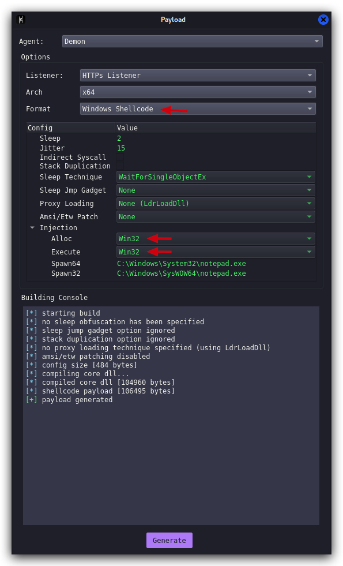Select the Injection tree row label
Viewport: 343px width, 566px height.
(x=58, y=228)
